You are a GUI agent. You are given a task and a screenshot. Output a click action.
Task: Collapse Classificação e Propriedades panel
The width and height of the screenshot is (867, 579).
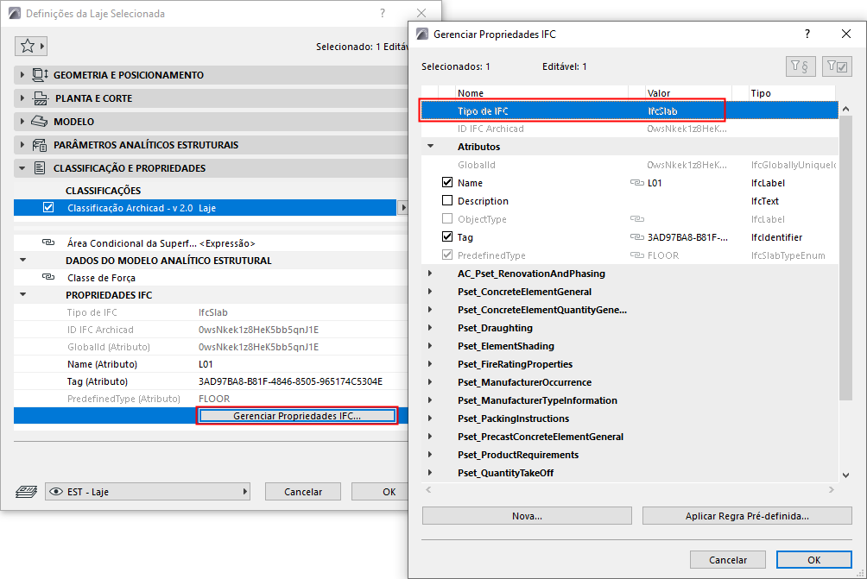22,168
